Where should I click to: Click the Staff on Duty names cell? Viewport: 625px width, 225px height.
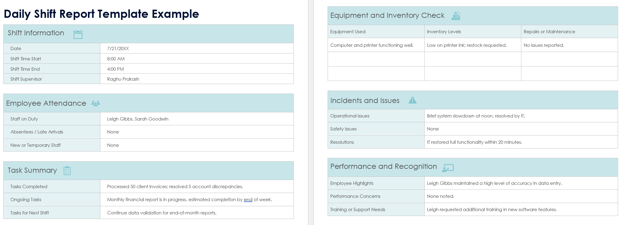138,119
